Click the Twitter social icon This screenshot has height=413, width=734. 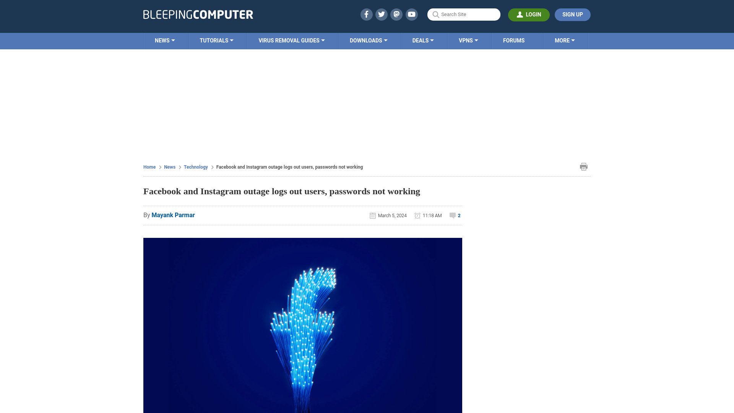coord(381,14)
